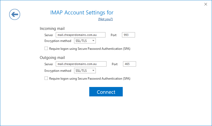
Task: Close the IMAP Account Settings dialog
Action: tap(206, 4)
